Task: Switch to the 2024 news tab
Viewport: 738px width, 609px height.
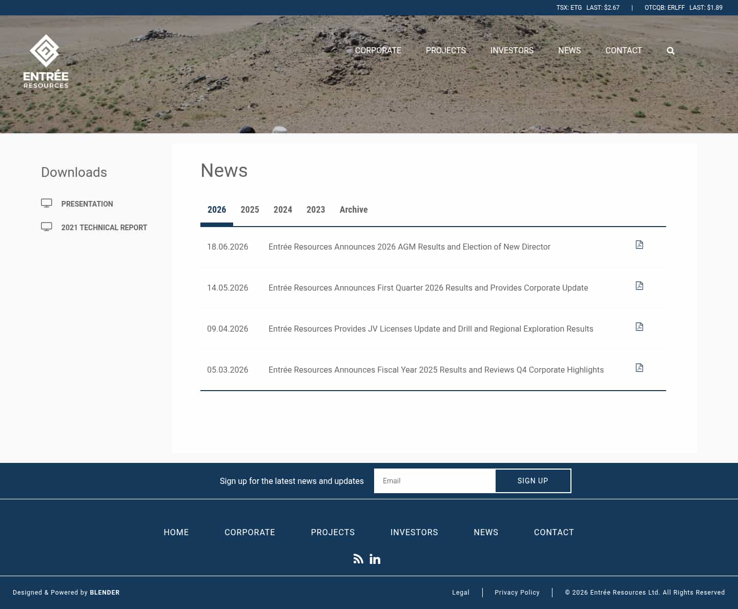Action: tap(283, 210)
